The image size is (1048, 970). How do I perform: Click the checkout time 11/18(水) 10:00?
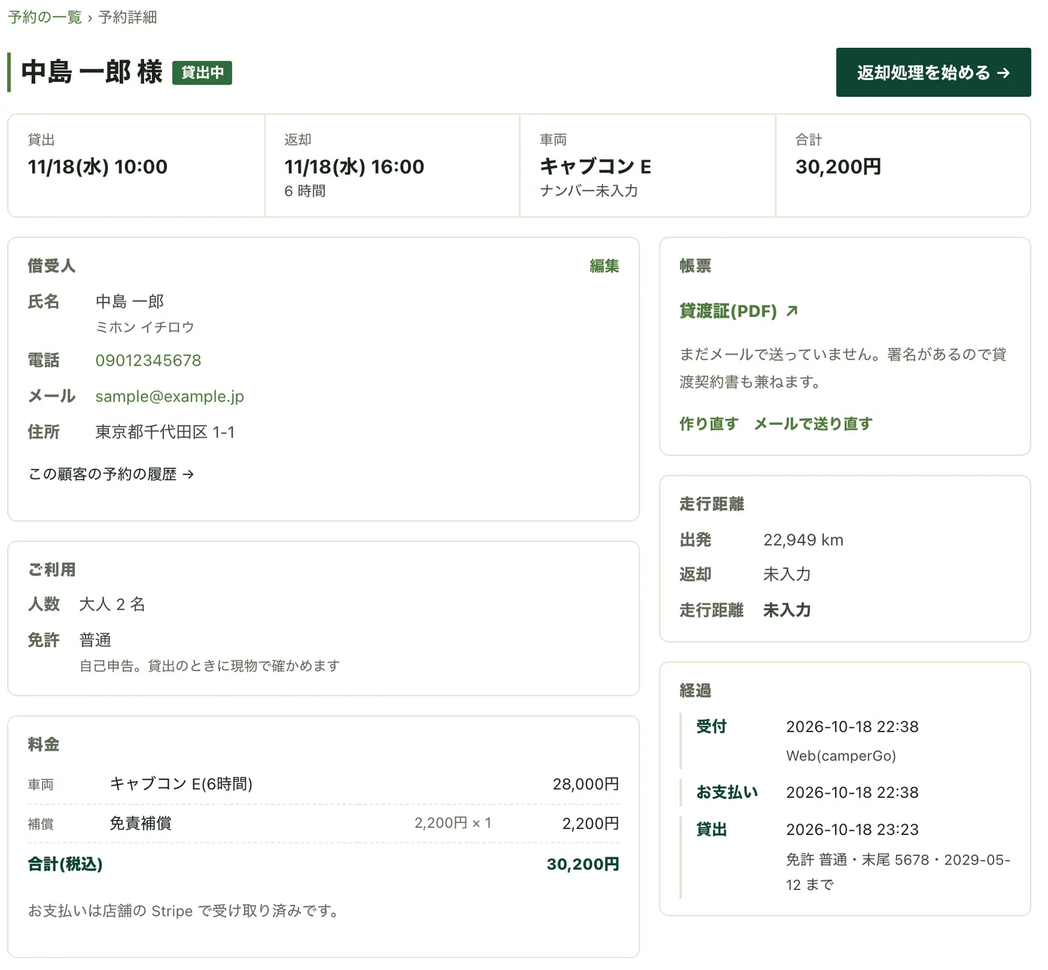pos(98,166)
